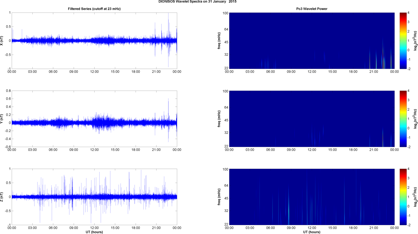
Task: Click the 21:00 tick under the X series plot
Action: [156, 72]
